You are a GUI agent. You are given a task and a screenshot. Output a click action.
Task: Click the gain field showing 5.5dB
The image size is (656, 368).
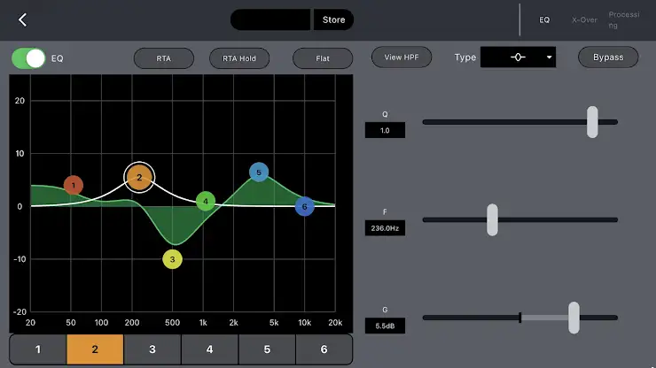click(385, 326)
